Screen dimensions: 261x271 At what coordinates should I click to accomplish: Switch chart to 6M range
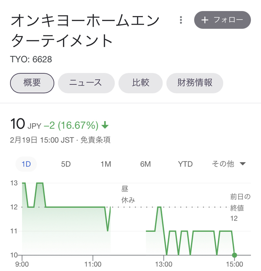(145, 164)
